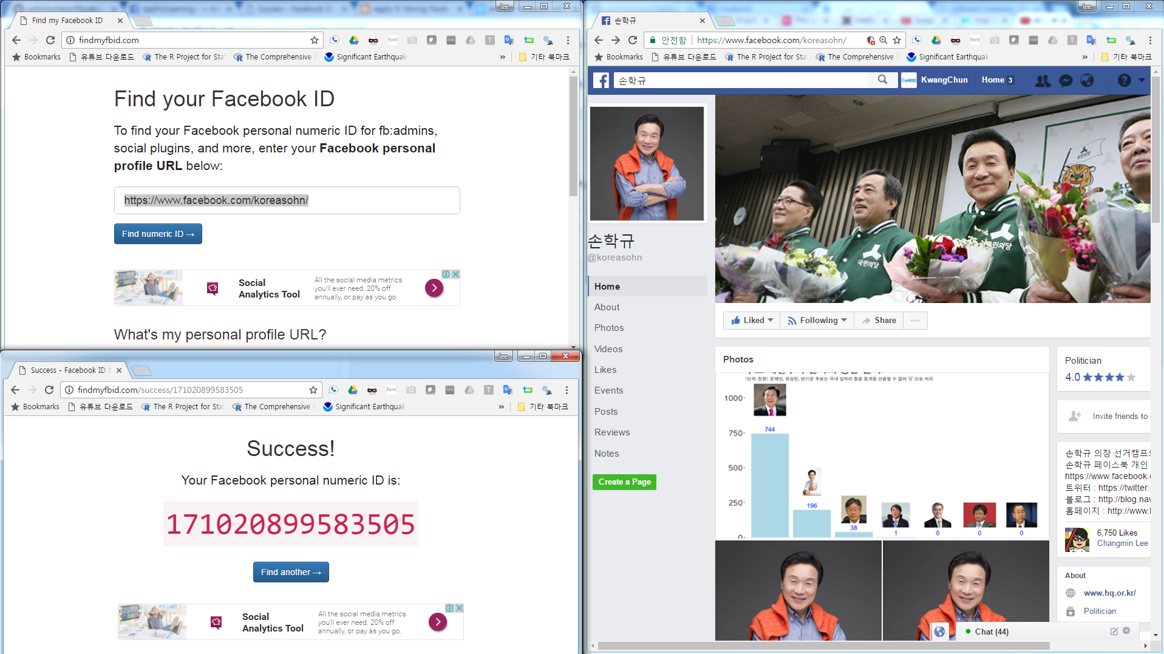
Task: Click the Home link in Facebook's top bar
Action: click(993, 80)
